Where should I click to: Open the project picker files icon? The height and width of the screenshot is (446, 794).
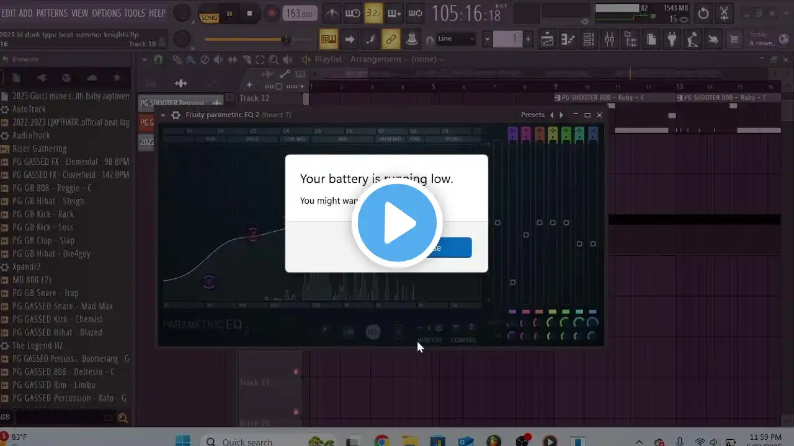(651, 40)
